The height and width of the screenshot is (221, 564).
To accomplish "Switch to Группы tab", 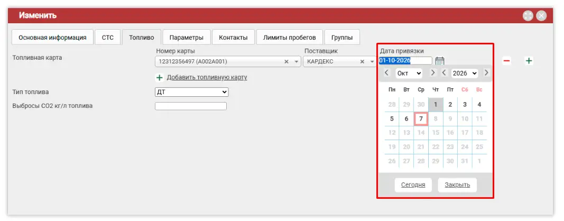I will [x=342, y=38].
